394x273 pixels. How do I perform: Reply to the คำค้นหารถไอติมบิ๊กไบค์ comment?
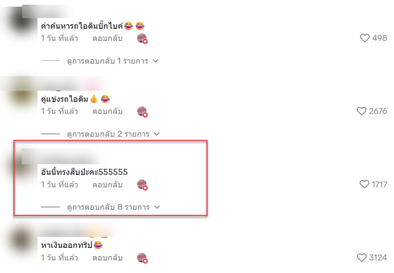pyautogui.click(x=107, y=38)
